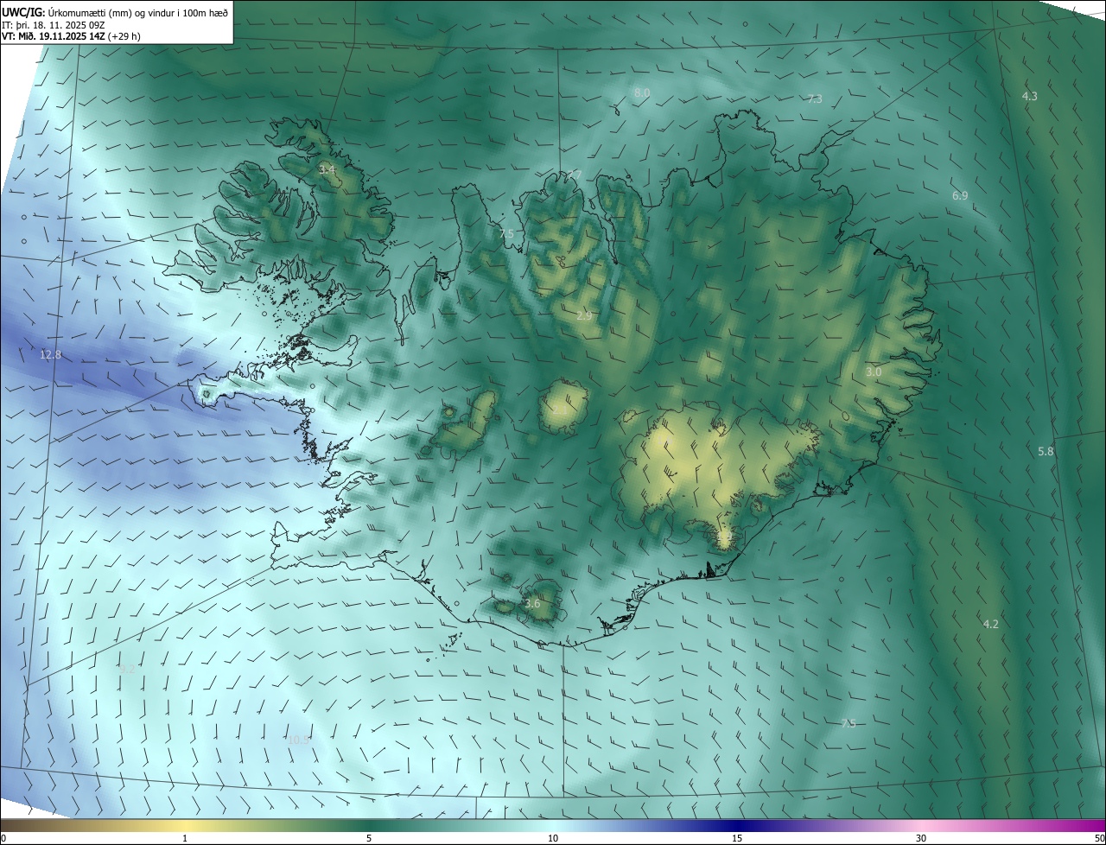Click the 10.8 value label in the southwest ocean

click(x=299, y=740)
